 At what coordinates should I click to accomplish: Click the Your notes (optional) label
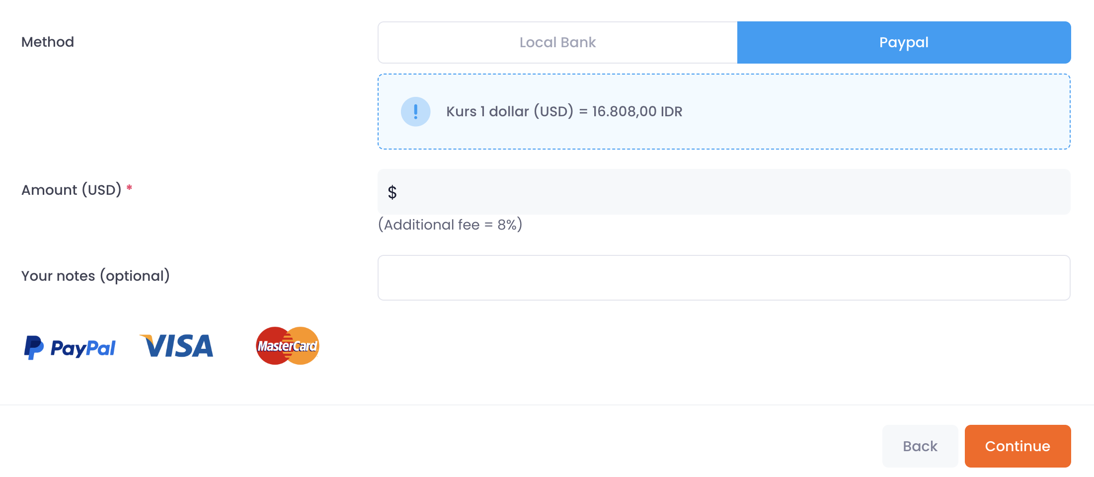click(95, 276)
